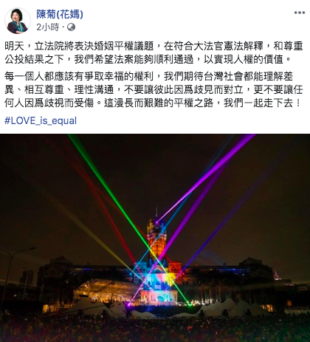The width and height of the screenshot is (310, 342).
Task: Open the post via 2小時 timestamp
Action: 48,27
